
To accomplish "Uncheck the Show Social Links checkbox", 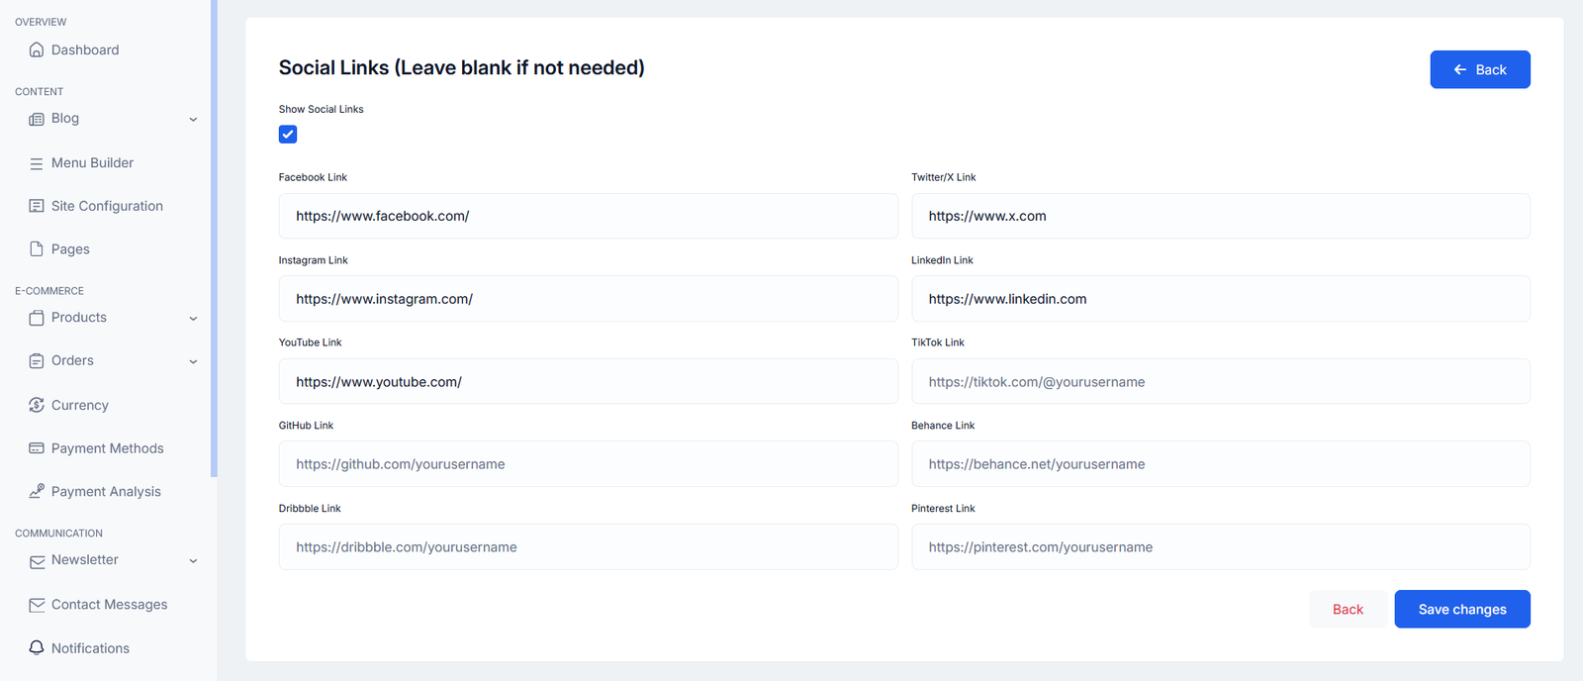I will click(288, 135).
